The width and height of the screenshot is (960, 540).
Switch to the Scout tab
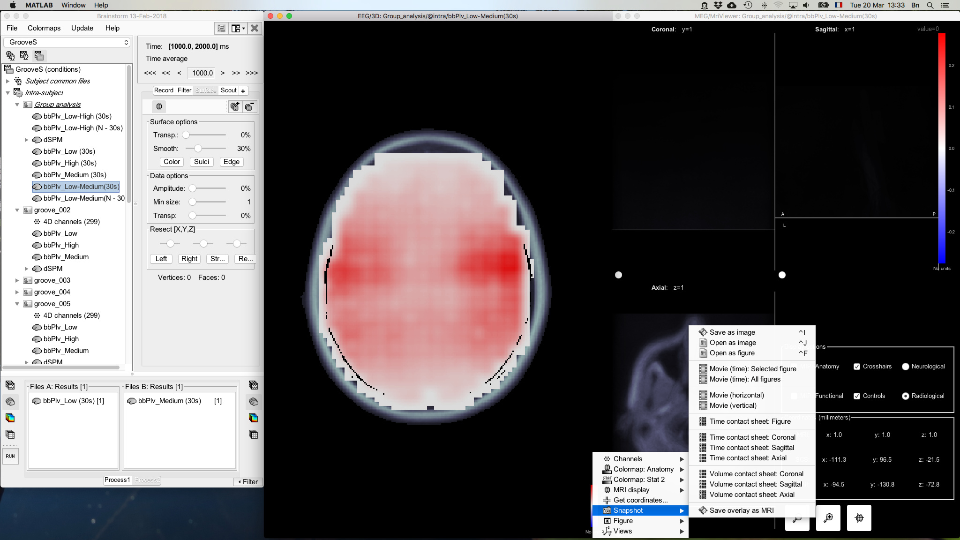pyautogui.click(x=229, y=90)
